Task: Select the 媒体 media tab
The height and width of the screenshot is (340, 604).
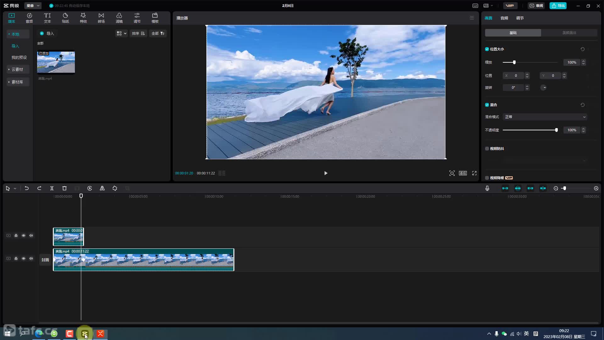Action: (11, 18)
